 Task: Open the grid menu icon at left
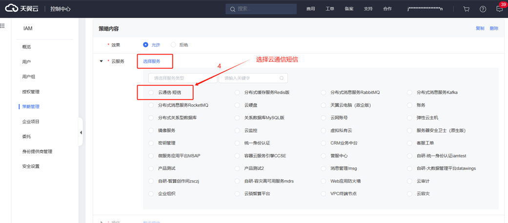[2, 26]
